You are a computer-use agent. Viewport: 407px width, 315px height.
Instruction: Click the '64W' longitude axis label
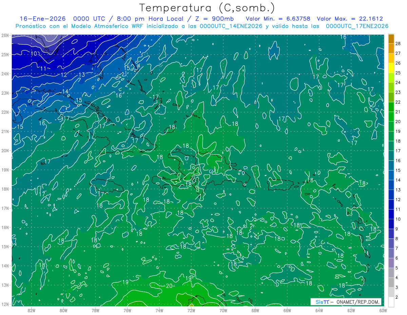(x=319, y=310)
